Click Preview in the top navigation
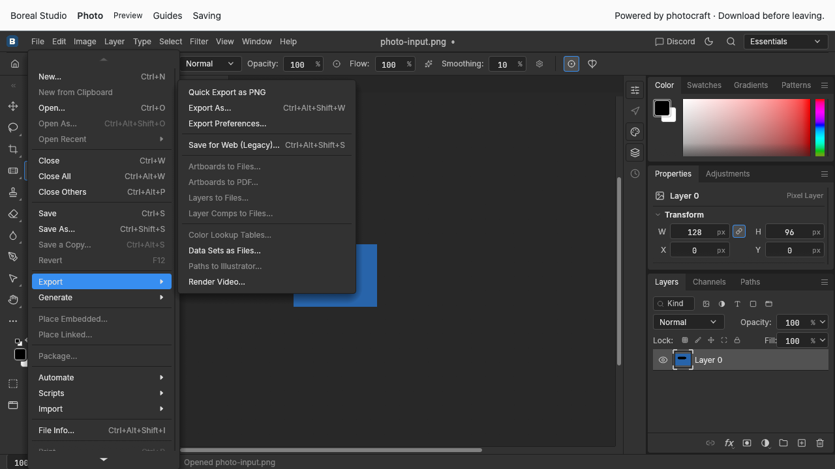The image size is (835, 469). [128, 16]
